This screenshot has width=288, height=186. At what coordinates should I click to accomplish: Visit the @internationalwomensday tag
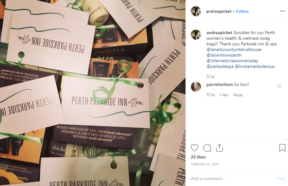pyautogui.click(x=232, y=61)
